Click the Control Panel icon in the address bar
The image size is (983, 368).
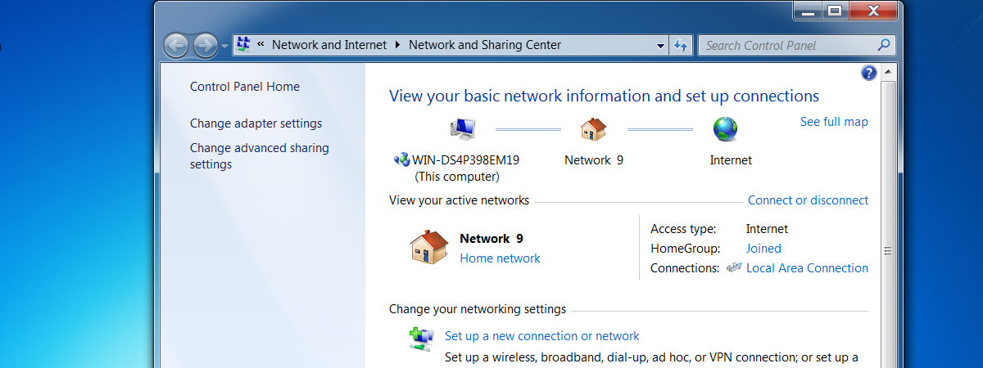point(243,45)
